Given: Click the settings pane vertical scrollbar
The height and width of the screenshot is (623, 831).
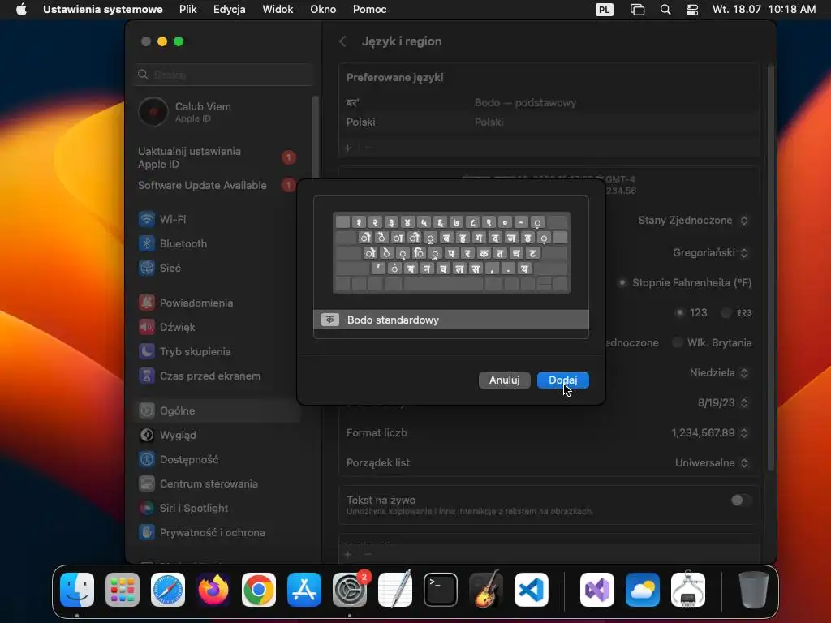Looking at the screenshot, I should [771, 268].
